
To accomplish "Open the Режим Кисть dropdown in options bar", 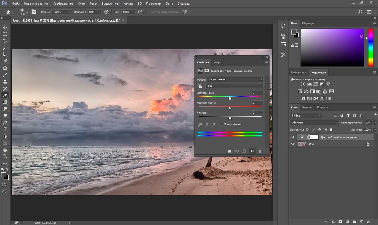I will [62, 12].
